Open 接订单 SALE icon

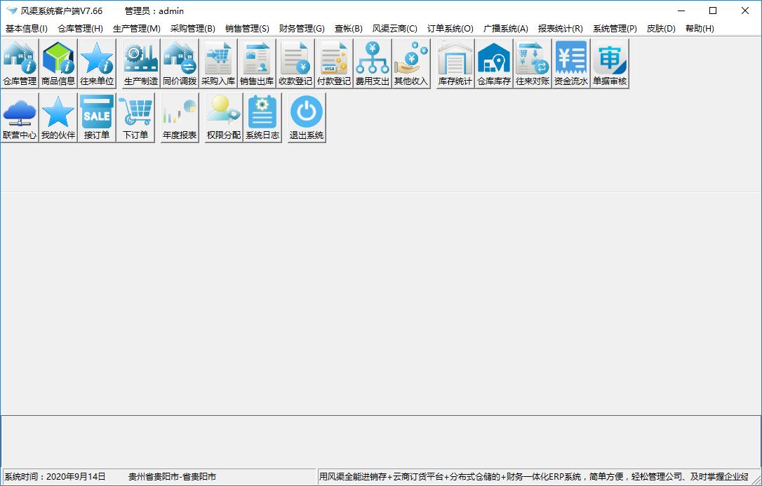tap(97, 118)
